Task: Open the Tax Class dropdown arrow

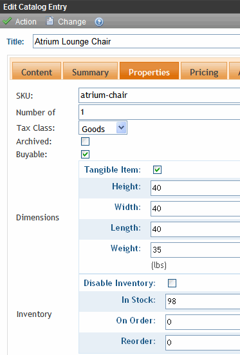Action: [x=121, y=128]
